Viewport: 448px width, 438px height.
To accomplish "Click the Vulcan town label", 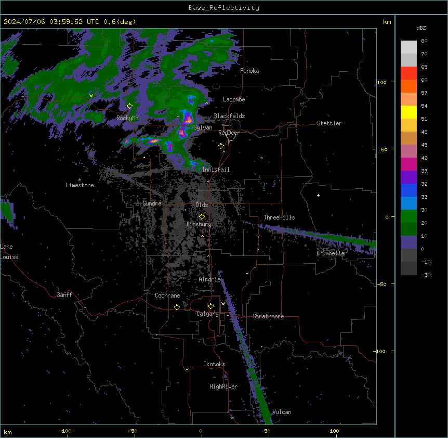I will tap(282, 412).
